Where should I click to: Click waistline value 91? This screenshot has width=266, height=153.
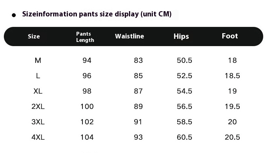pos(138,122)
